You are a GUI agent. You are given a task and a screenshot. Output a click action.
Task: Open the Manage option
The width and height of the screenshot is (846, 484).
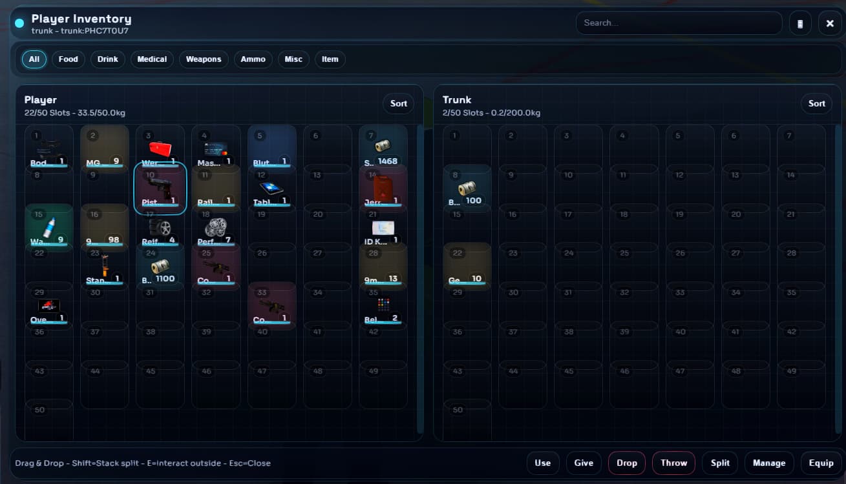coord(769,463)
